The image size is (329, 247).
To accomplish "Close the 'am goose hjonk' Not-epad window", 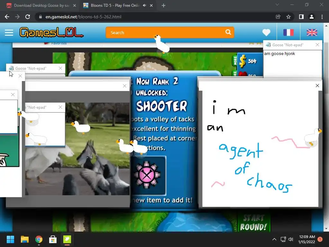I will (317, 45).
